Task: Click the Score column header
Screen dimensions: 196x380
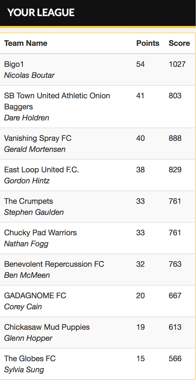Action: pos(179,43)
